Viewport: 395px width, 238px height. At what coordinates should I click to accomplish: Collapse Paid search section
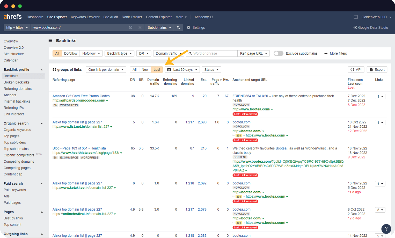pos(42,184)
